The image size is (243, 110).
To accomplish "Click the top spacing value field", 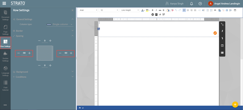I will (x=45, y=41).
